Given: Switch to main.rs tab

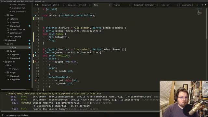Looking at the screenshot, I should pyautogui.click(x=117, y=5).
